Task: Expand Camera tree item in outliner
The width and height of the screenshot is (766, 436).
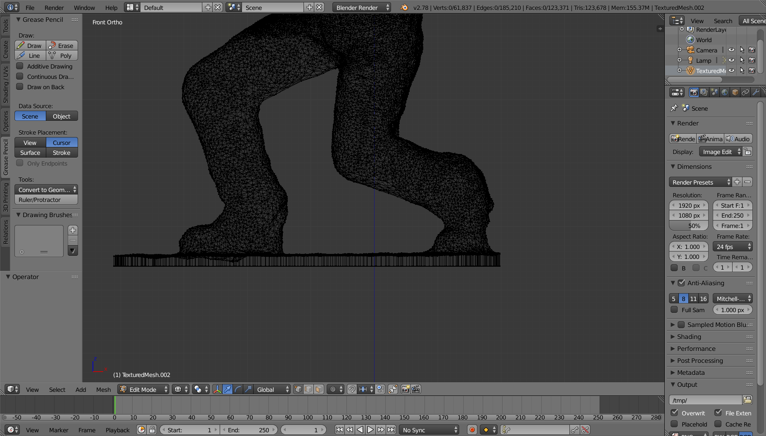Action: (x=679, y=50)
